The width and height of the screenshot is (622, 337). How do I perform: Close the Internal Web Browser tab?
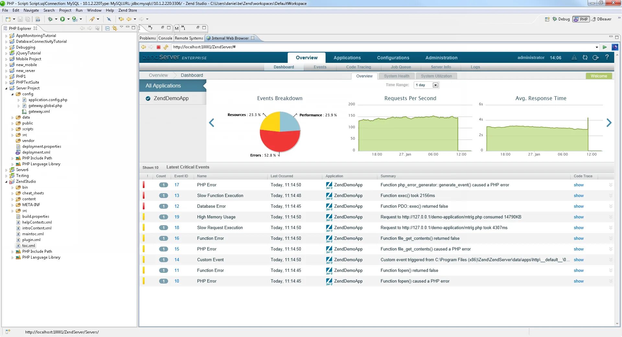coord(253,38)
